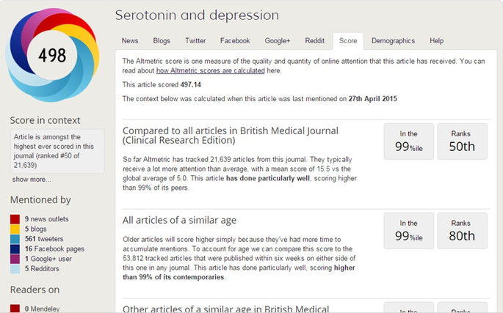Click the yellow blogs color square
Viewport: 503px width, 313px height.
(15, 229)
